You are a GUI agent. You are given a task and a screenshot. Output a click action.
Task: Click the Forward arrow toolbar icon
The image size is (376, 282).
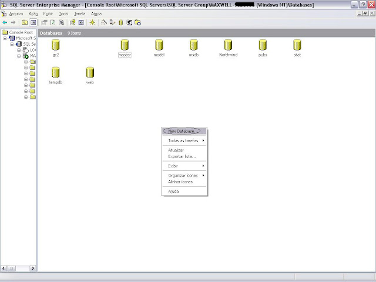click(x=13, y=22)
